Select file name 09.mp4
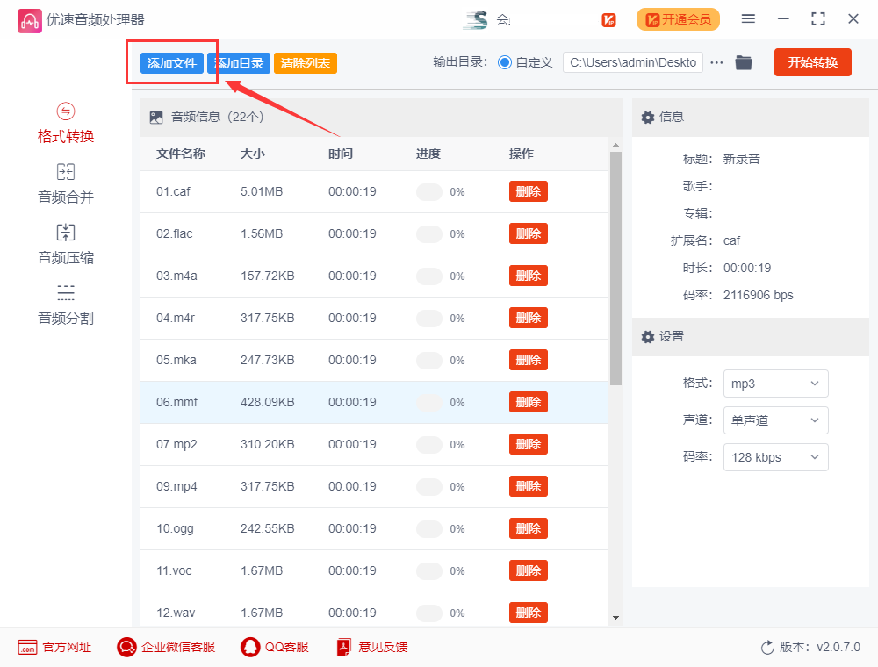 coord(176,487)
